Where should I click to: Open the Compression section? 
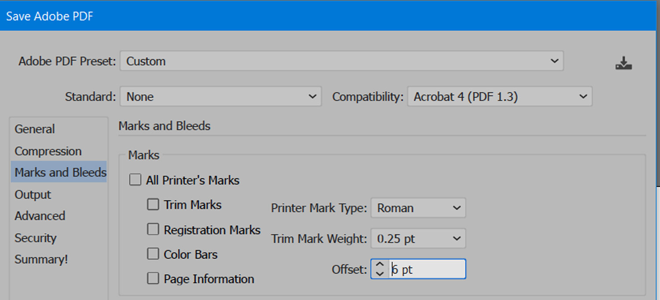pyautogui.click(x=48, y=151)
